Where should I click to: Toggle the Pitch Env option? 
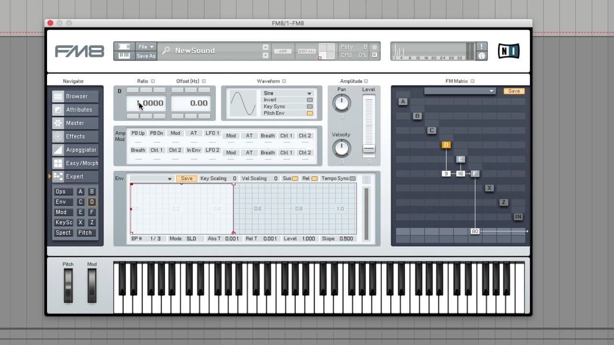[x=309, y=114]
